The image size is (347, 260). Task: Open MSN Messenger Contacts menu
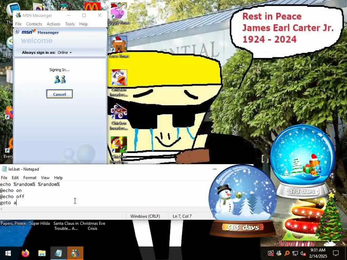pyautogui.click(x=34, y=24)
